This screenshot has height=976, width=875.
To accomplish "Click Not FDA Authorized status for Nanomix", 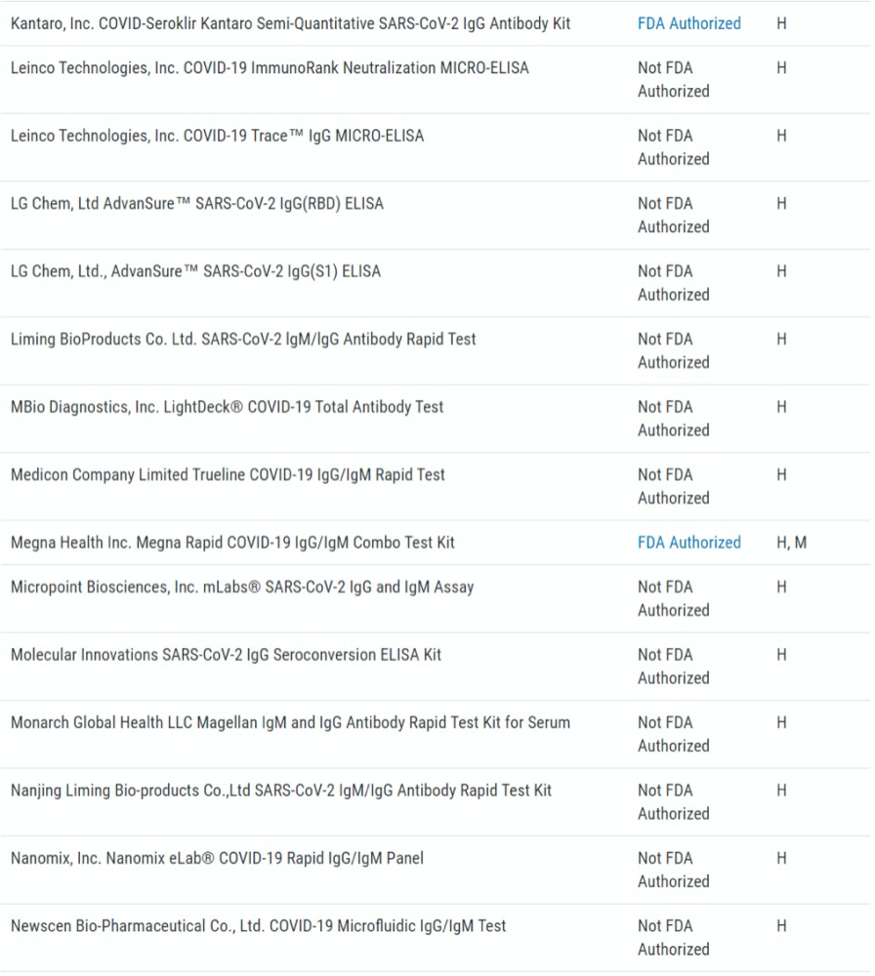I will coord(673,870).
